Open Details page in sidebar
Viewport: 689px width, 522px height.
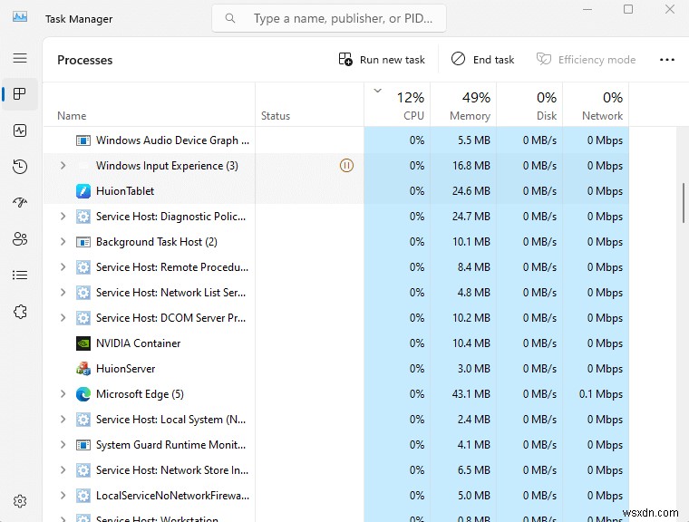pos(20,275)
